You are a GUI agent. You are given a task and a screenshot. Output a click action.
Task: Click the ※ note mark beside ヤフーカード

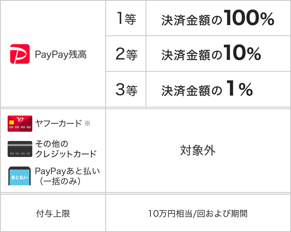(87, 123)
